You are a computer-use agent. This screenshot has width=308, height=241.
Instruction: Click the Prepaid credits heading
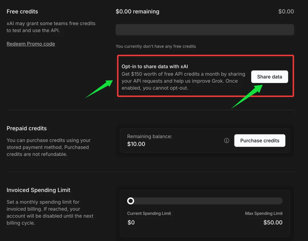(27, 128)
